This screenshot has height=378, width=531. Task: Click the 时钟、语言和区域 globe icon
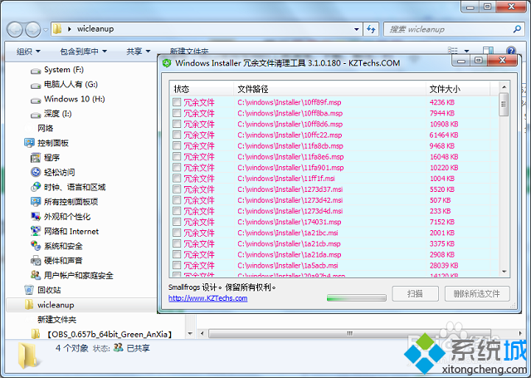[36, 187]
